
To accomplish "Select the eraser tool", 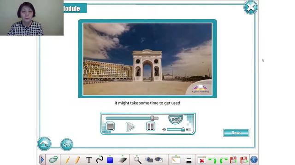I will pyautogui.click(x=123, y=160).
